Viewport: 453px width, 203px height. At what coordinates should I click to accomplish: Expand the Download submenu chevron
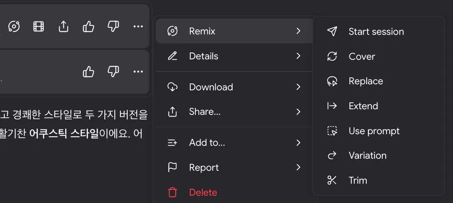299,87
